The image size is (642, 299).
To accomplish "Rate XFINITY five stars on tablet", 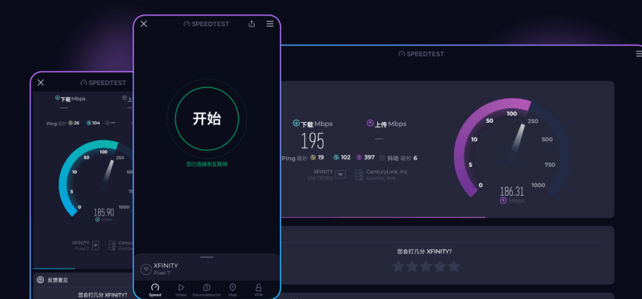I will click(453, 266).
